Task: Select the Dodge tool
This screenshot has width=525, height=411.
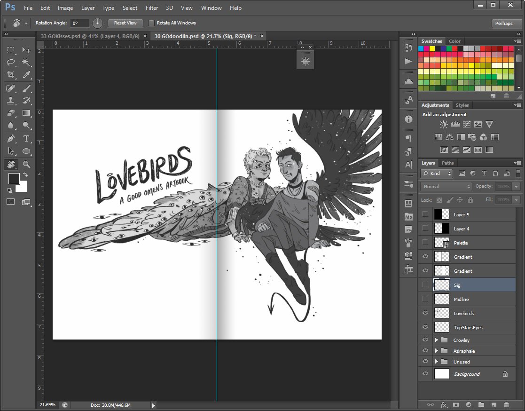Action: (26, 125)
